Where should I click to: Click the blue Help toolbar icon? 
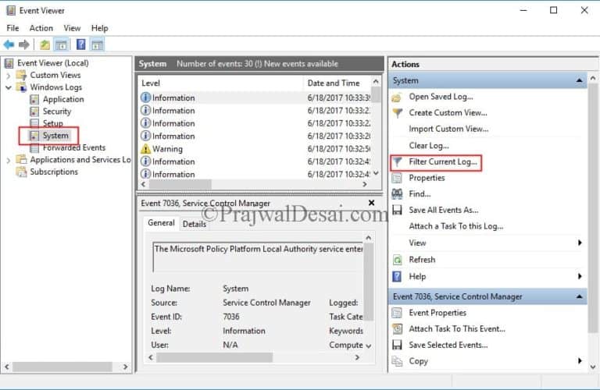[80, 44]
